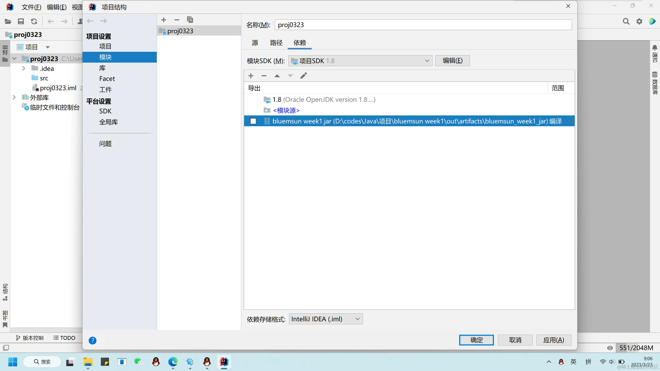Open the blue help question icon
The height and width of the screenshot is (371, 660).
point(93,341)
